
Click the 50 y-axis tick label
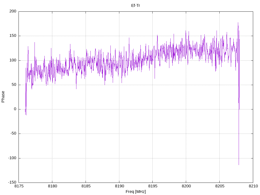pyautogui.click(x=14, y=85)
